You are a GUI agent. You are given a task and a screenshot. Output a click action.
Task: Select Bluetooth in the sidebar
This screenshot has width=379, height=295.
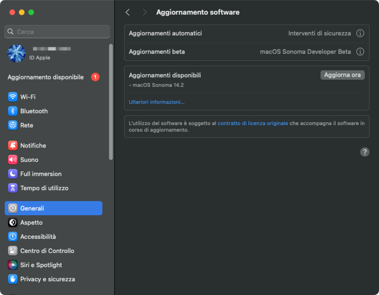coord(54,111)
